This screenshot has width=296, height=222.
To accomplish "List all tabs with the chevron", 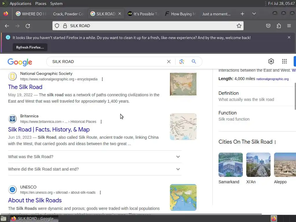I will 254,14.
